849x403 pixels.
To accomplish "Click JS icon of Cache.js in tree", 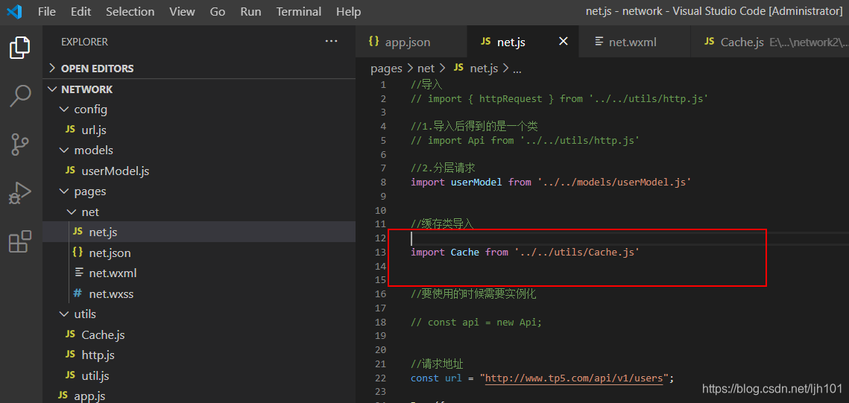I will pos(70,335).
